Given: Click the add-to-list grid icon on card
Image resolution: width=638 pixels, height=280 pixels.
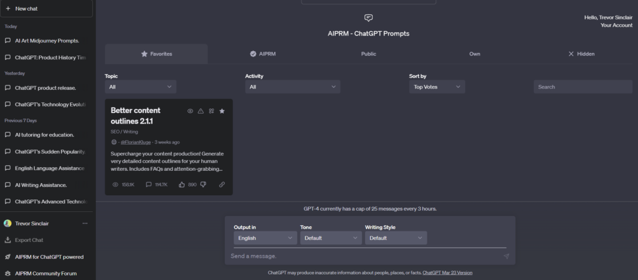Looking at the screenshot, I should pyautogui.click(x=211, y=111).
